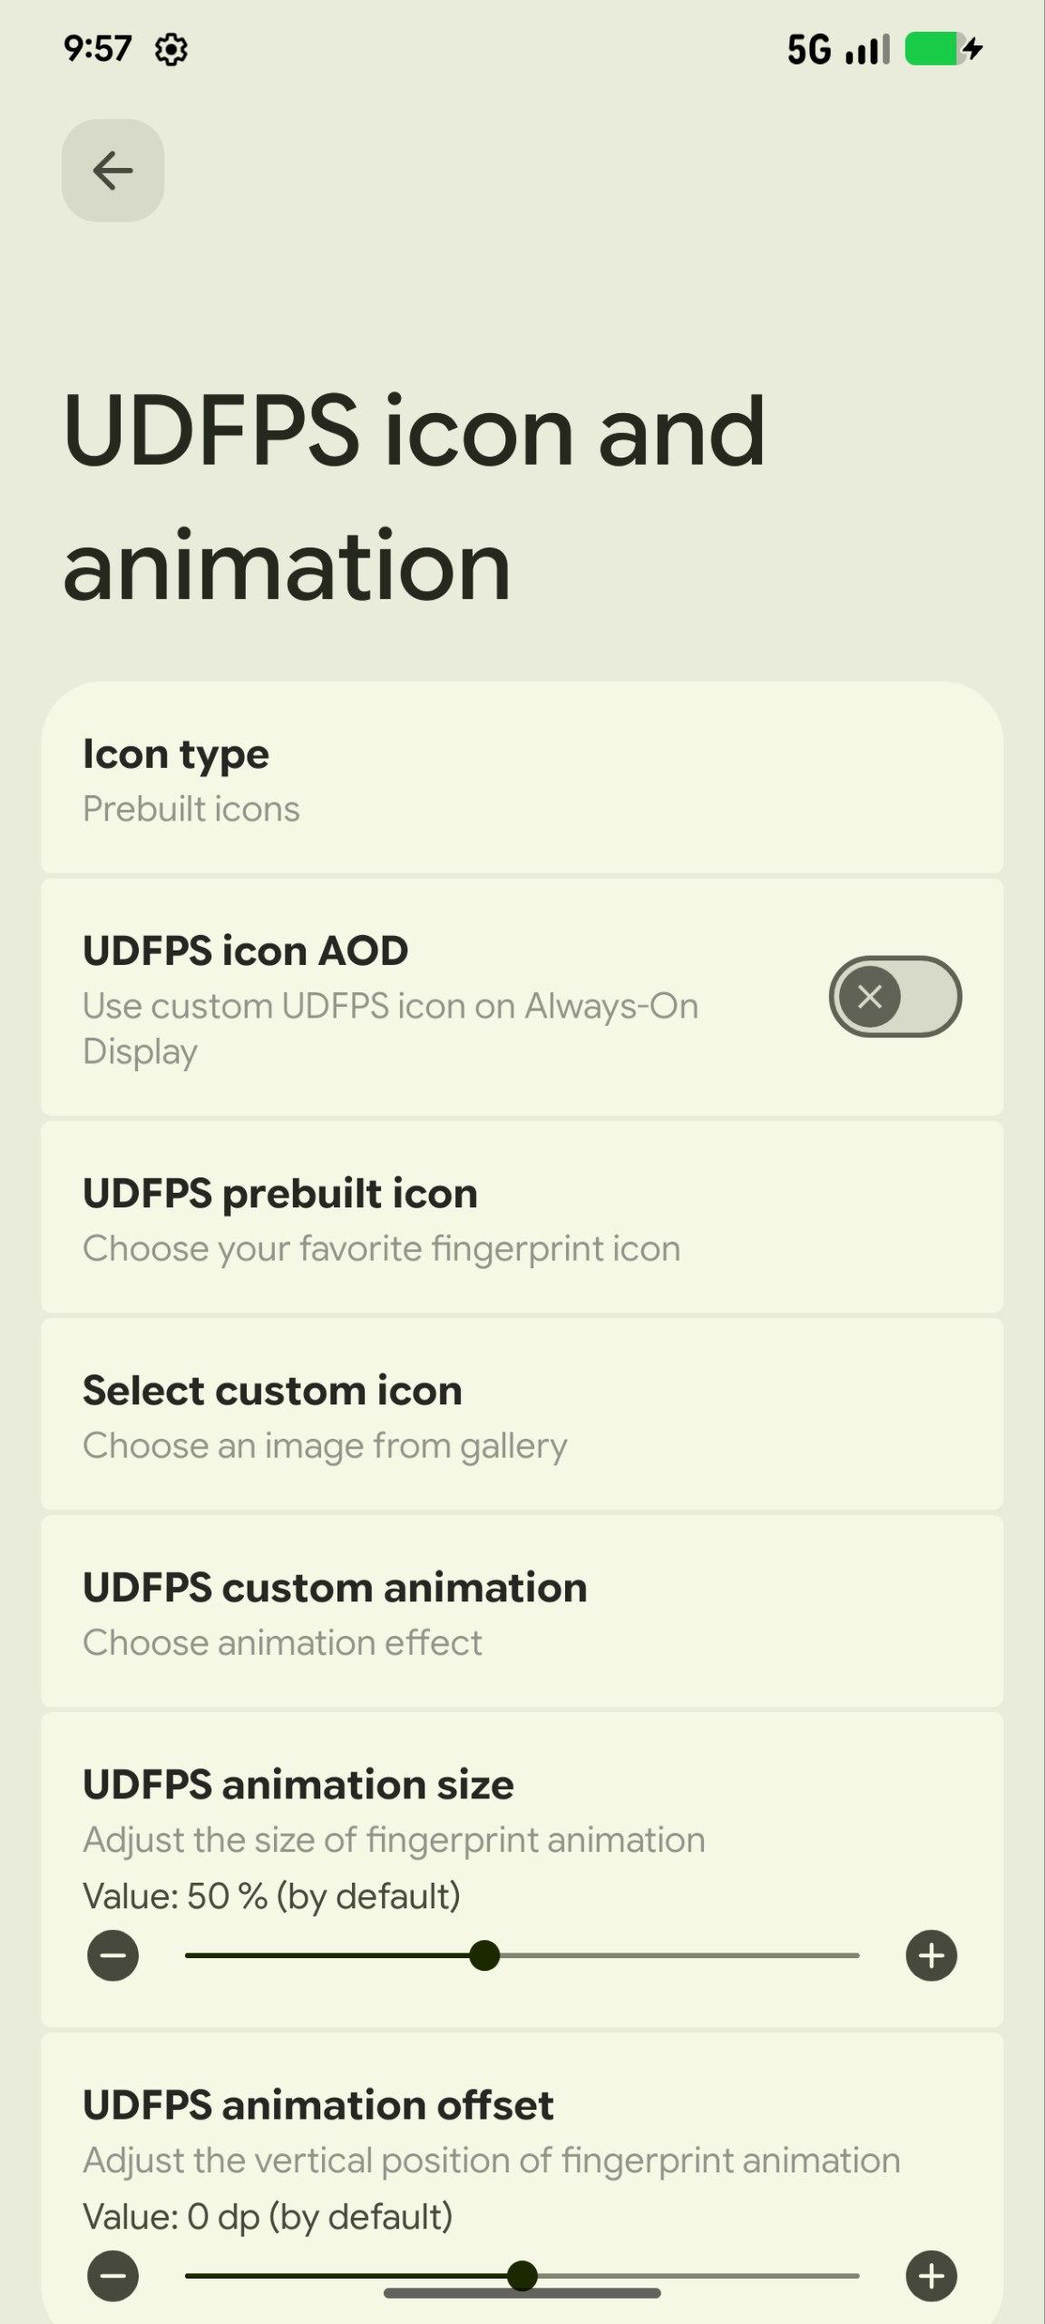Viewport: 1045px width, 2324px height.
Task: Tap the 5G signal strength indicator
Action: tap(838, 49)
